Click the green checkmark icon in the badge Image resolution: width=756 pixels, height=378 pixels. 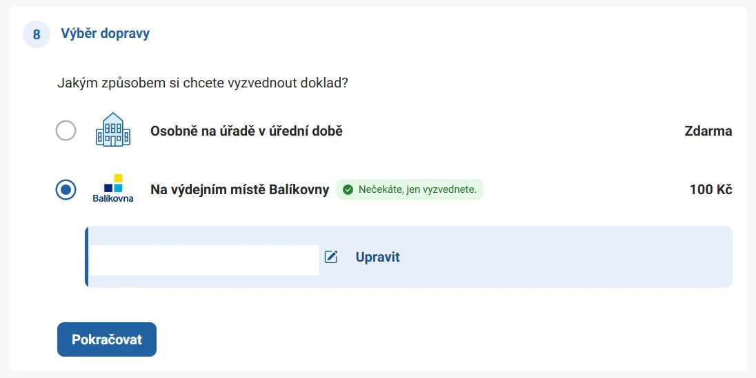coord(348,189)
